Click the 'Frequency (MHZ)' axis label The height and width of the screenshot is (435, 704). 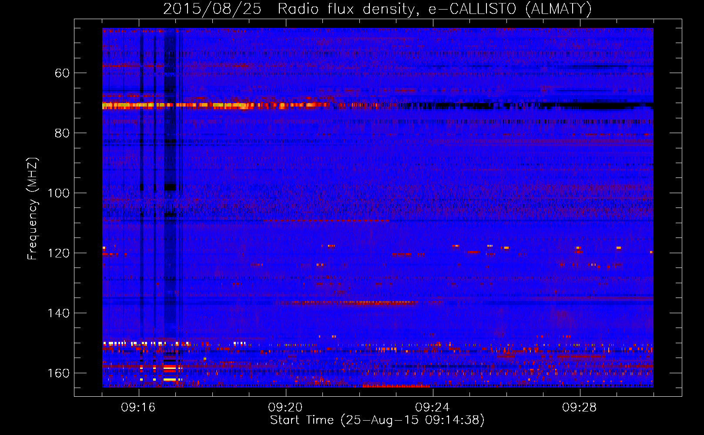point(32,209)
